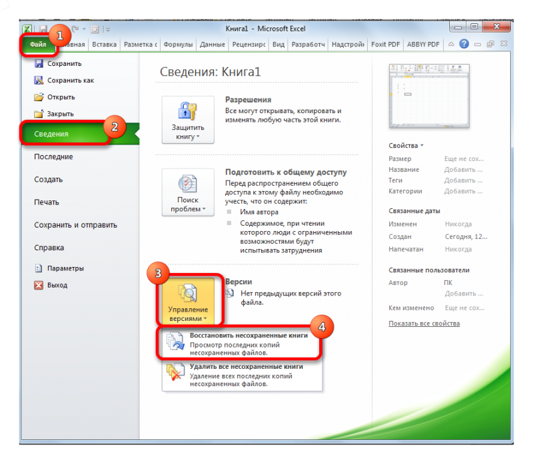Click the Добавить field next to Теги

pyautogui.click(x=463, y=180)
